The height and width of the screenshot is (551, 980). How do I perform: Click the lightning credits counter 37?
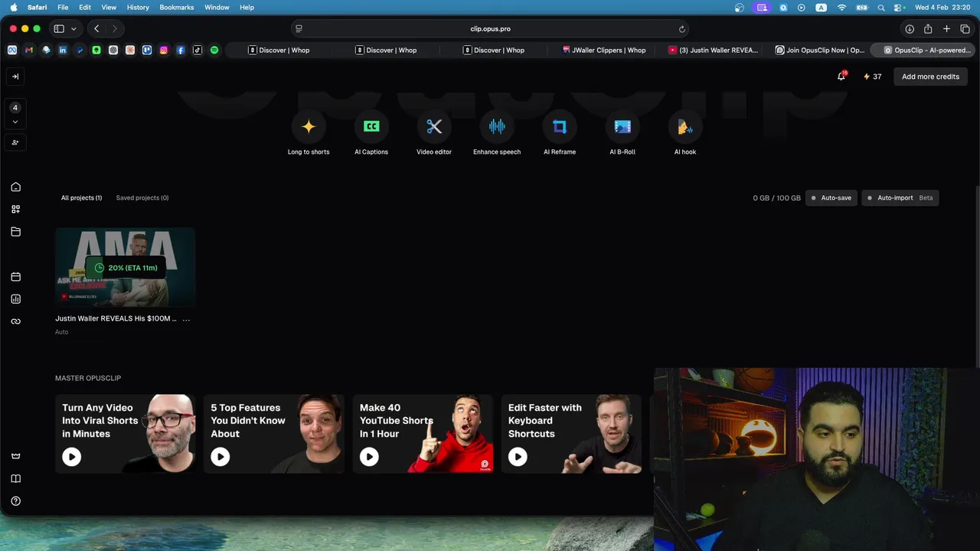(x=872, y=77)
